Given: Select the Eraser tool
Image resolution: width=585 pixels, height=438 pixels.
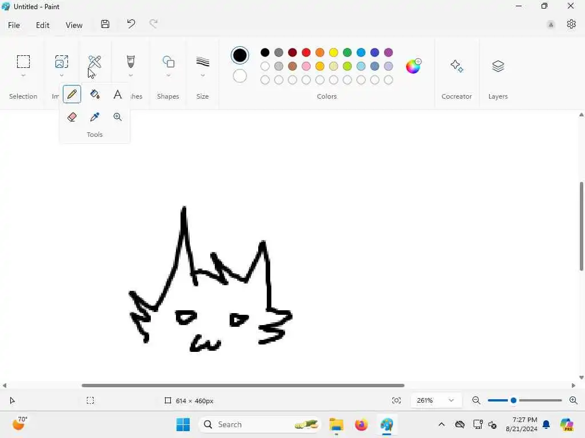Looking at the screenshot, I should point(72,117).
